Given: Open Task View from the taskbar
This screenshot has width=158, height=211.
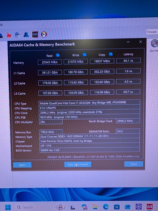Looking at the screenshot, I should 73,207.
